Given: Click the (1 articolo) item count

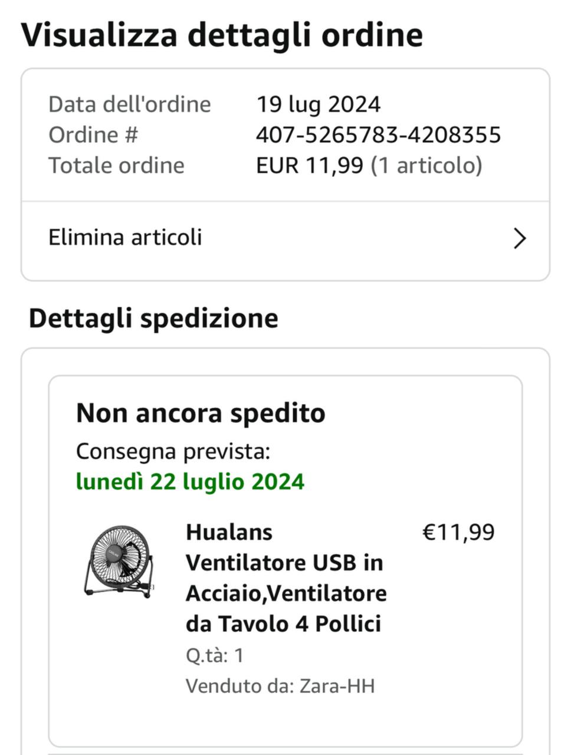Looking at the screenshot, I should [426, 166].
